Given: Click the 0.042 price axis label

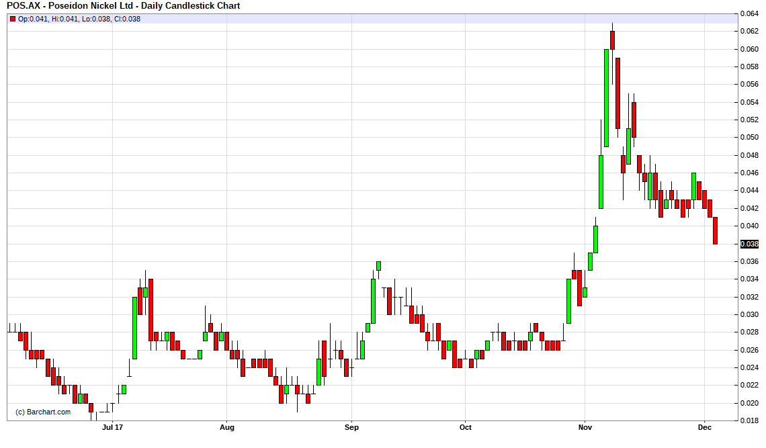Looking at the screenshot, I should coord(749,209).
